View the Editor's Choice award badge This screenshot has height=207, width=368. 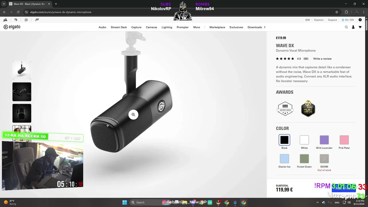coord(285,109)
